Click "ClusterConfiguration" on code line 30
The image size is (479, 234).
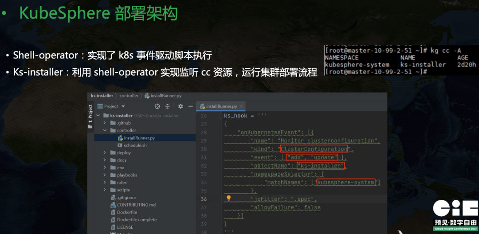[x=314, y=149]
